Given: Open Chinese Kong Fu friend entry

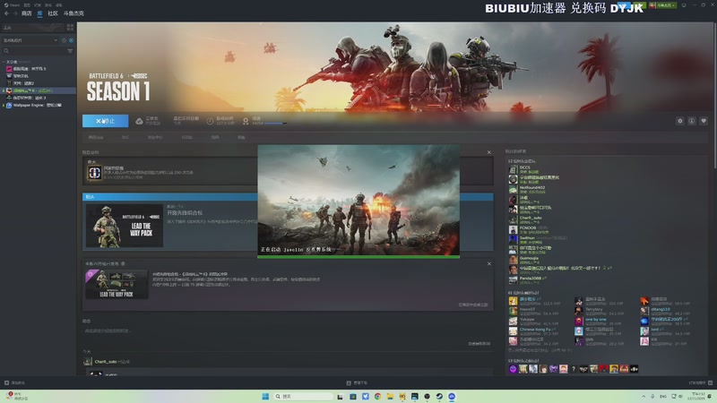Looking at the screenshot, I should 535,331.
